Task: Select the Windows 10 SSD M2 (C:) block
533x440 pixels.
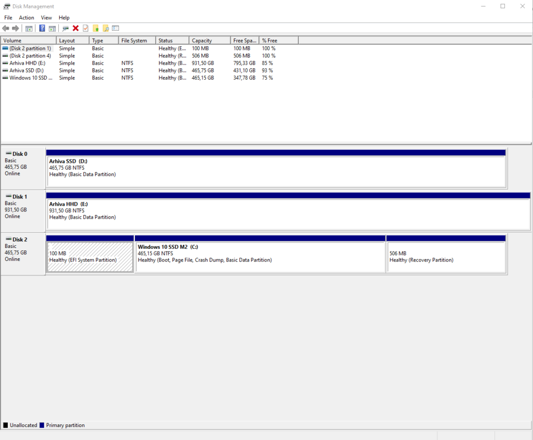Action: point(260,254)
